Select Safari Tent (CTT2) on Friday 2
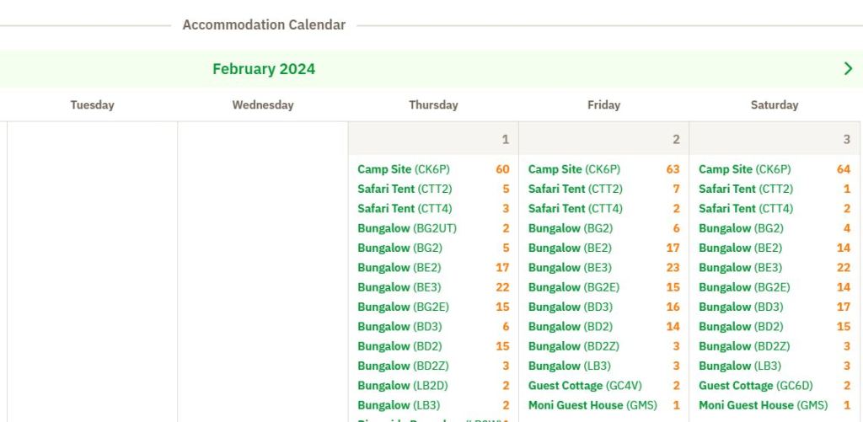The width and height of the screenshot is (863, 422). tap(575, 189)
